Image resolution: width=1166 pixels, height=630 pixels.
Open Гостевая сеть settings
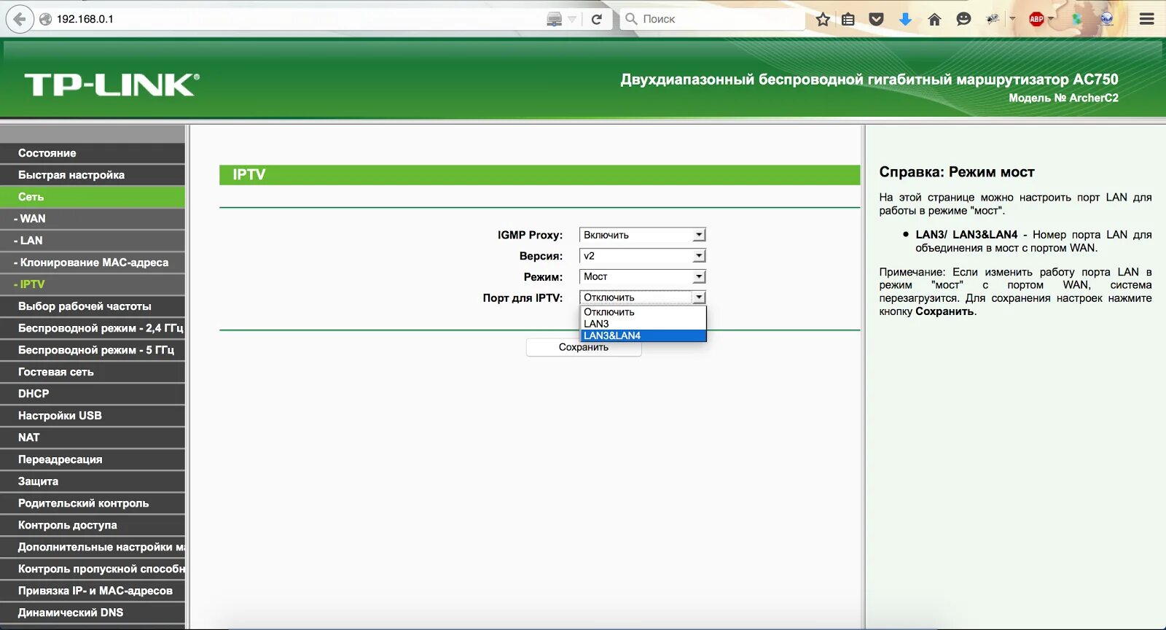(x=93, y=372)
